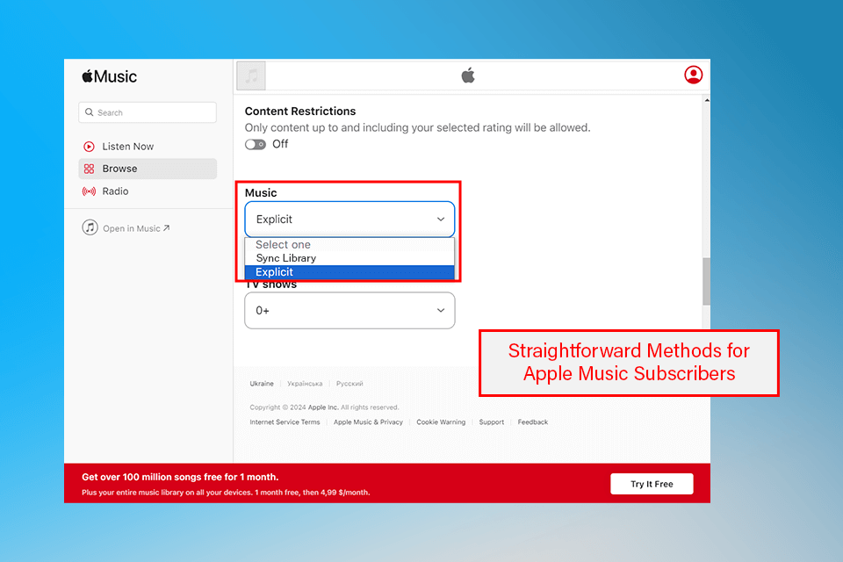The height and width of the screenshot is (562, 843).
Task: Click Open in Music link
Action: click(x=136, y=228)
